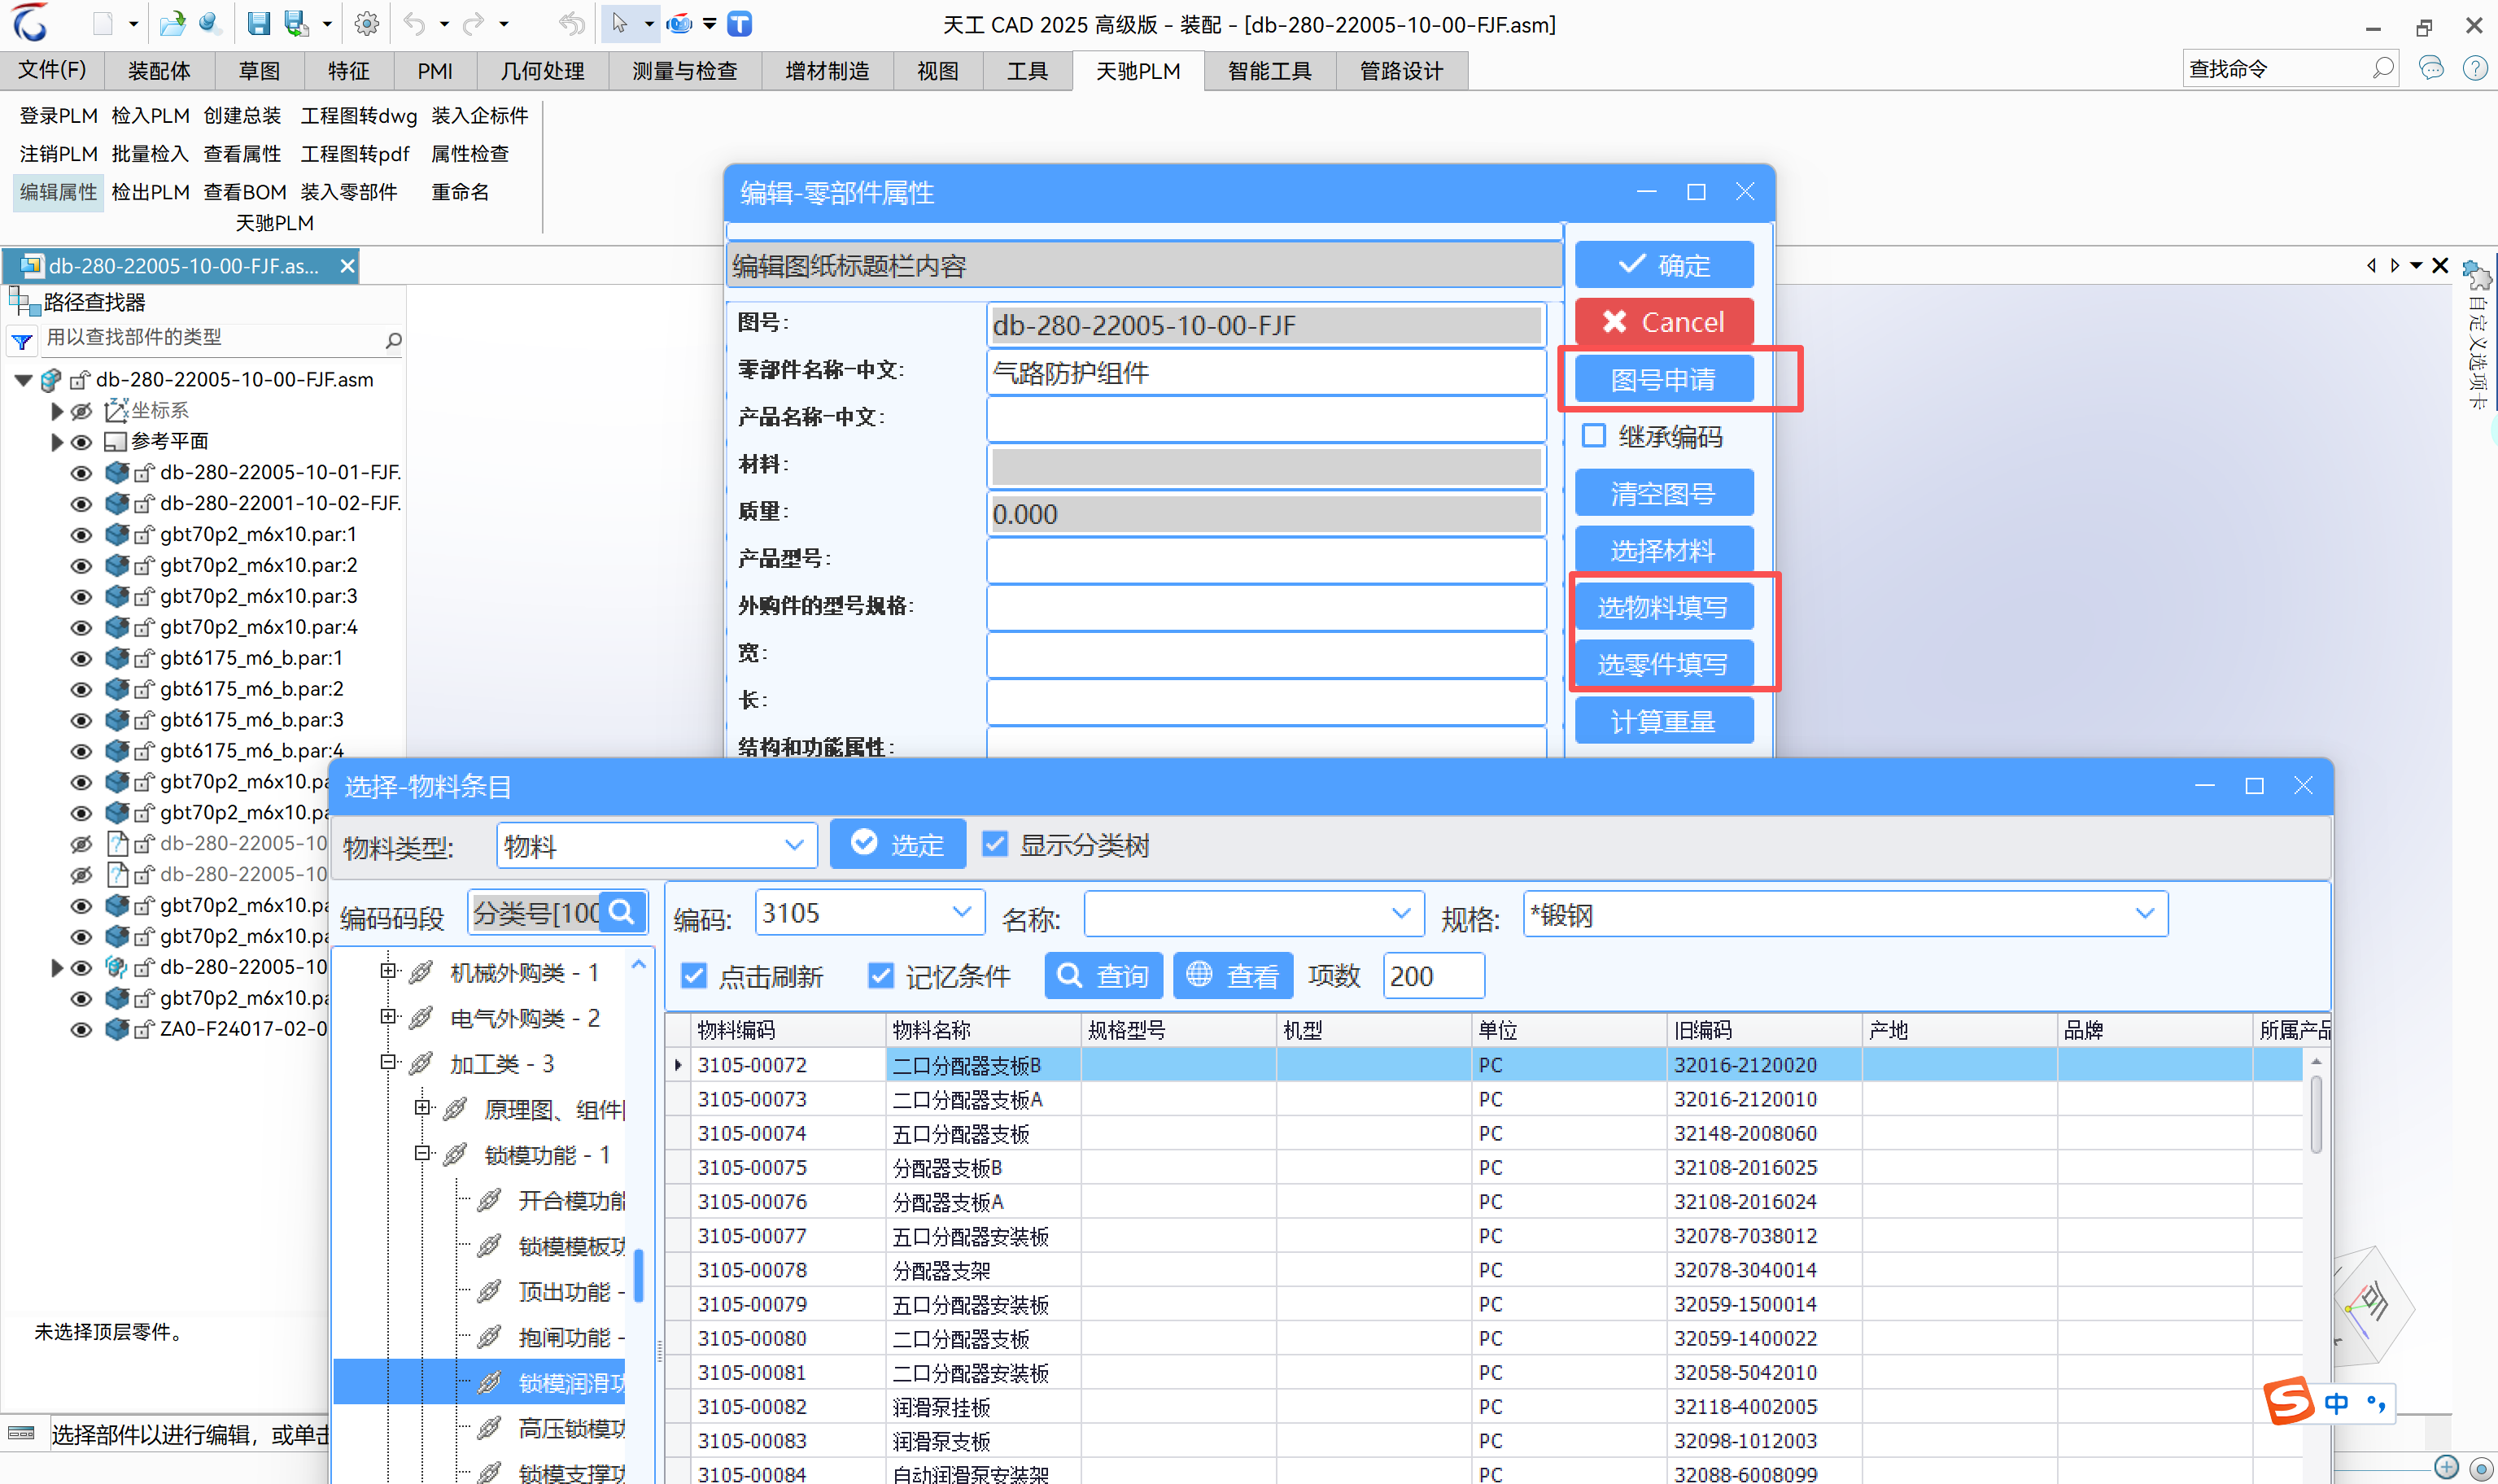Open the 物料类型 dropdown
The width and height of the screenshot is (2498, 1484).
tap(794, 845)
